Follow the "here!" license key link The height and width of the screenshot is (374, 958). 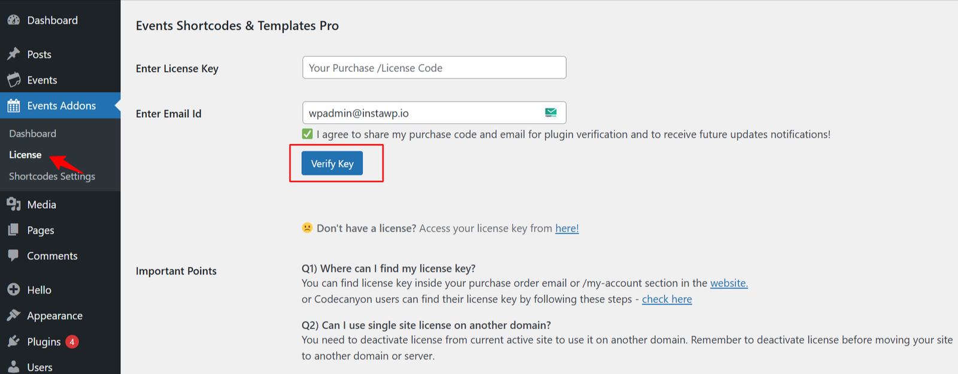coord(566,228)
